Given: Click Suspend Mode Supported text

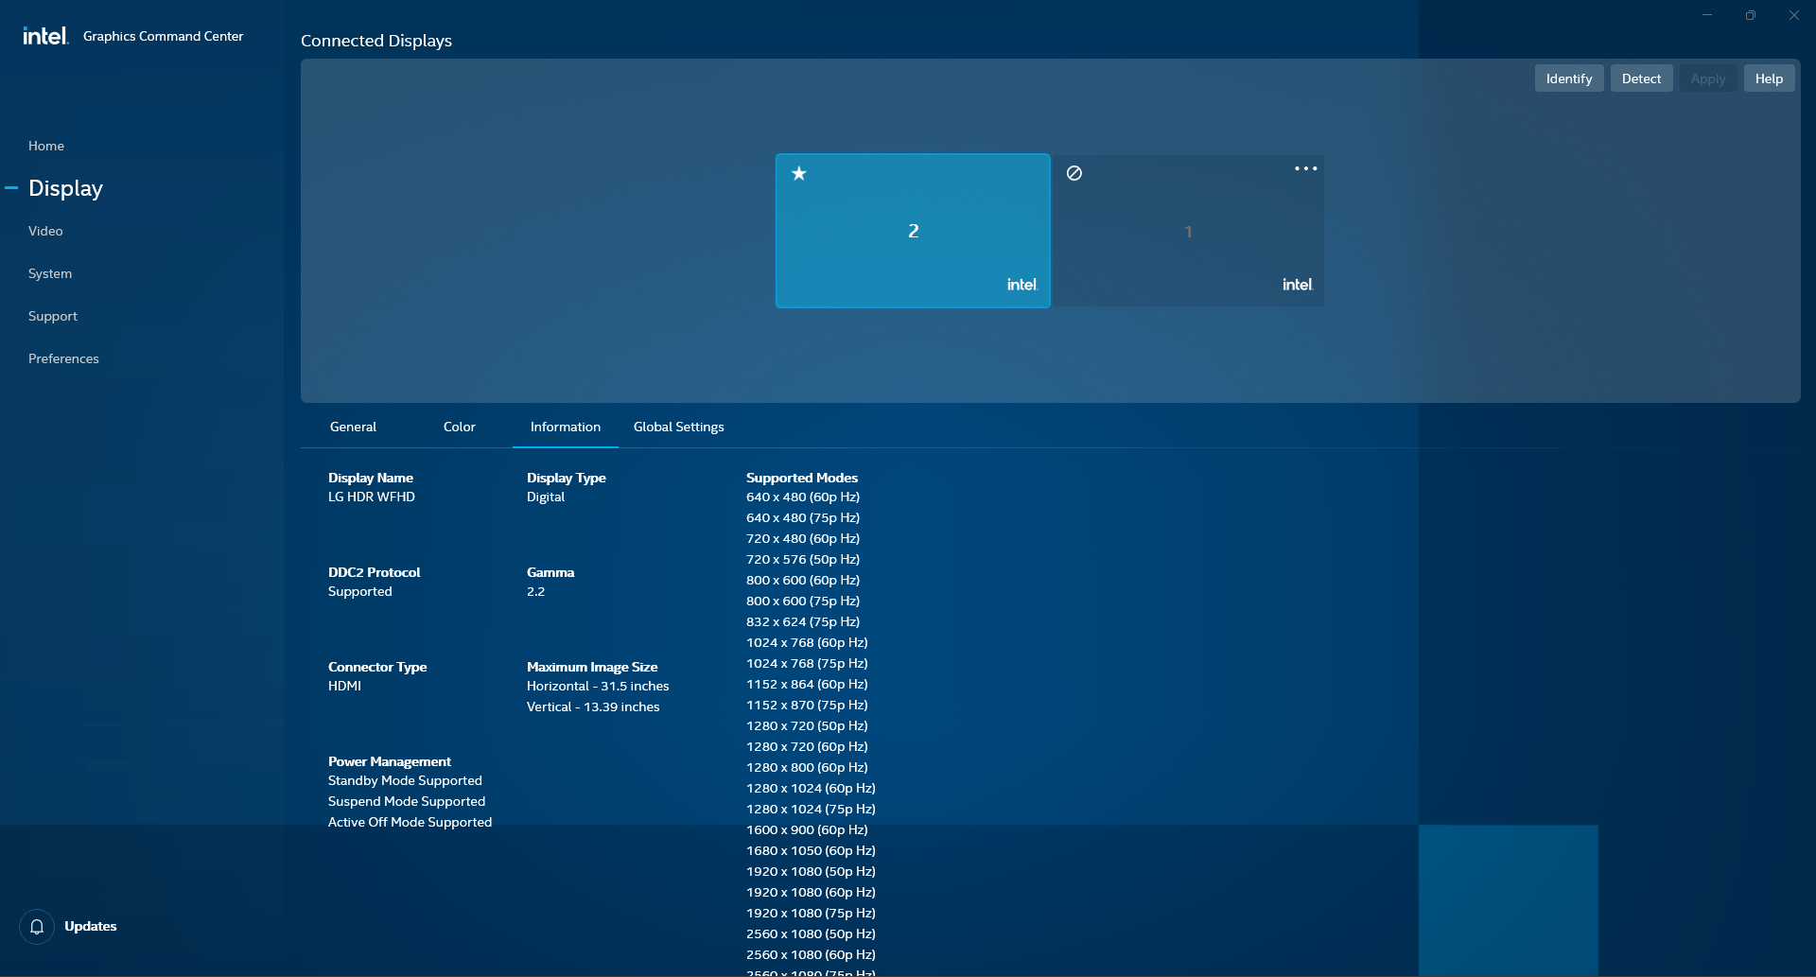Looking at the screenshot, I should click(x=407, y=801).
